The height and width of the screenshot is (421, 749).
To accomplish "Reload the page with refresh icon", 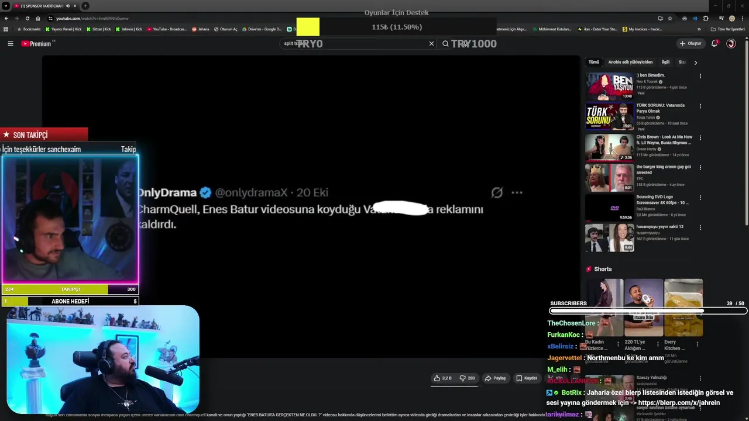I will click(28, 18).
